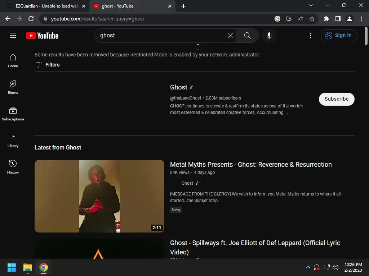The image size is (369, 276).
Task: Click the Latest from Ghost heading
Action: point(58,147)
